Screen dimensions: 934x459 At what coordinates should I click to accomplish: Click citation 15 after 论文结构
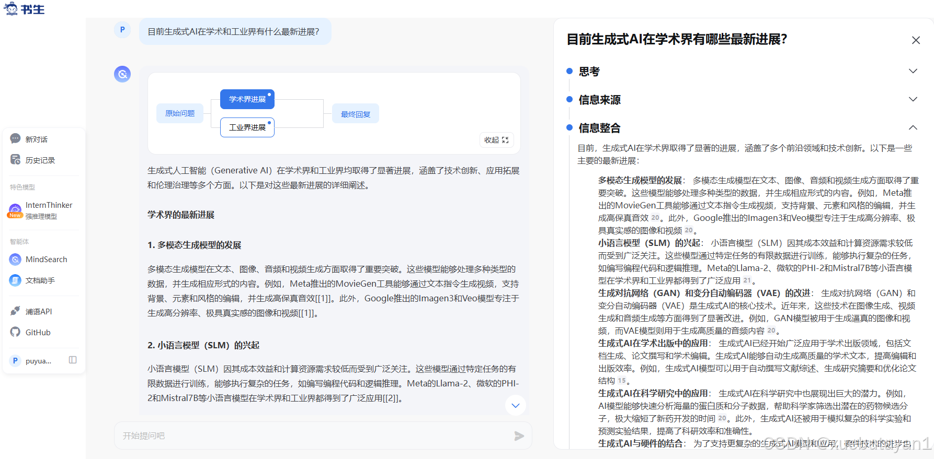622,381
